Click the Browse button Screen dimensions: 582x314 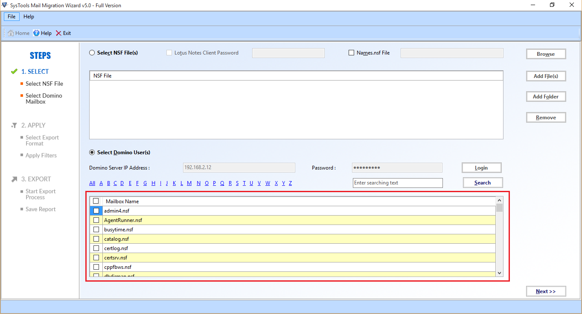pos(546,54)
